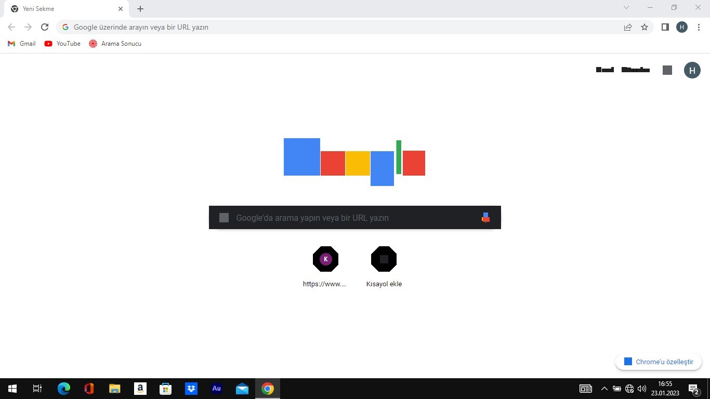Open the Chrome three-dot menu
This screenshot has width=710, height=399.
699,27
